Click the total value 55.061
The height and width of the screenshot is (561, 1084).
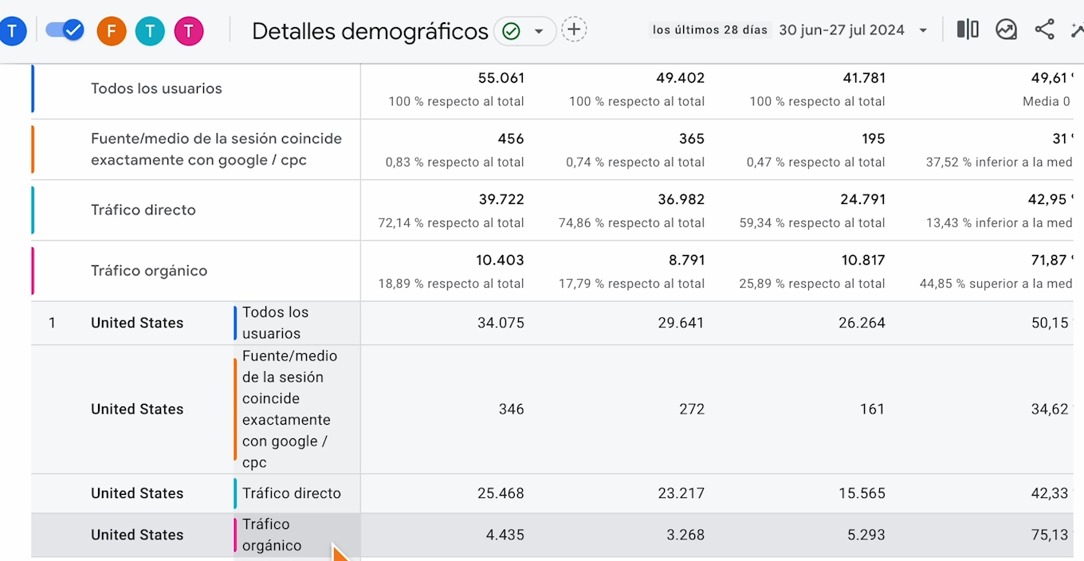[501, 78]
